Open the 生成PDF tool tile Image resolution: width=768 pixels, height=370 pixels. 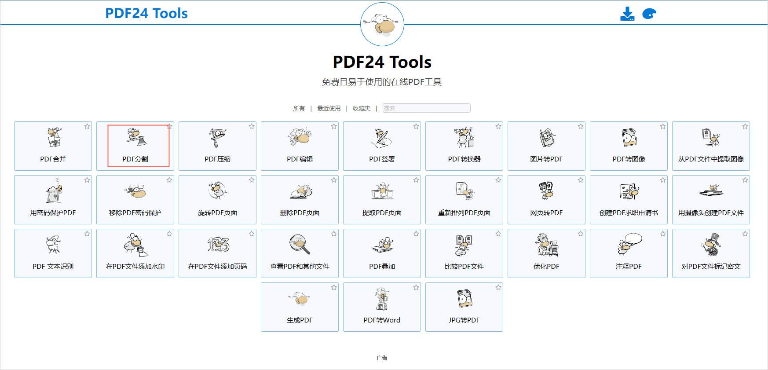(300, 307)
